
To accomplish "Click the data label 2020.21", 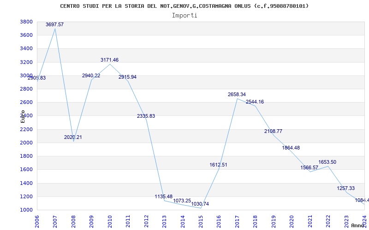I will 73,137.
